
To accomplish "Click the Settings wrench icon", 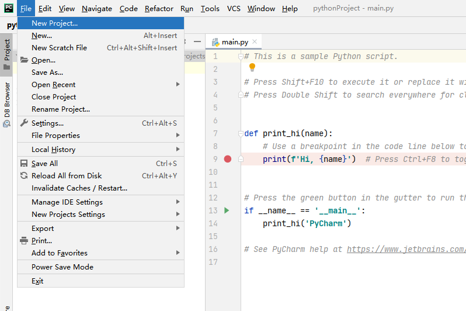I will [x=24, y=123].
